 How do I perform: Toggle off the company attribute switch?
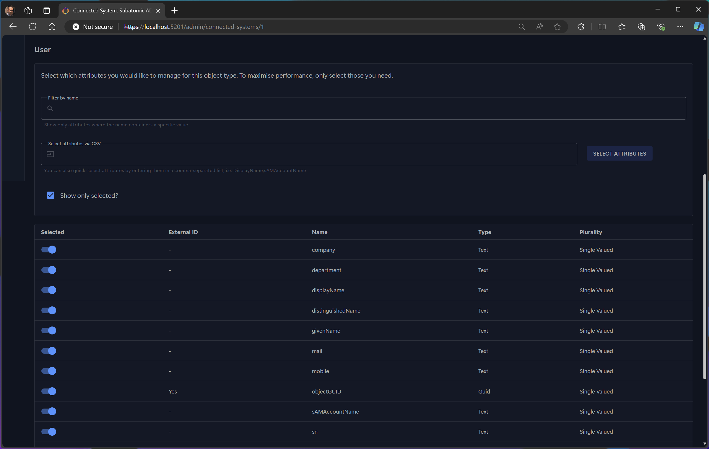[49, 250]
